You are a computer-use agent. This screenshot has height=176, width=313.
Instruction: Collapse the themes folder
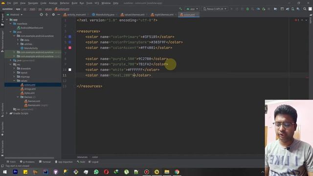point(18,97)
